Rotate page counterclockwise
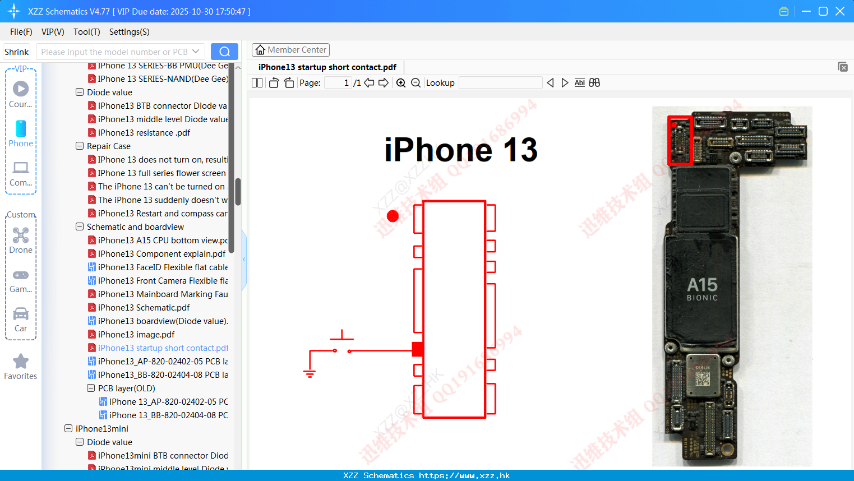 click(274, 83)
